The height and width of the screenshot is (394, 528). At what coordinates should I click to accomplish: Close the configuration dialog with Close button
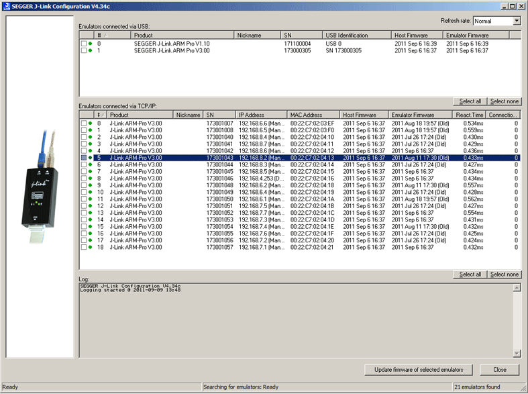tap(500, 370)
